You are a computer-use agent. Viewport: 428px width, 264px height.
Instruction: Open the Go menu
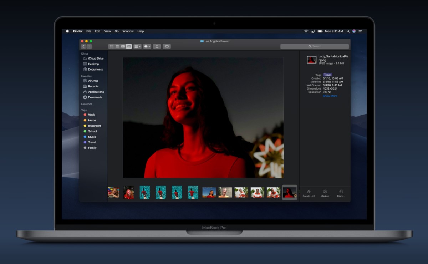[117, 31]
